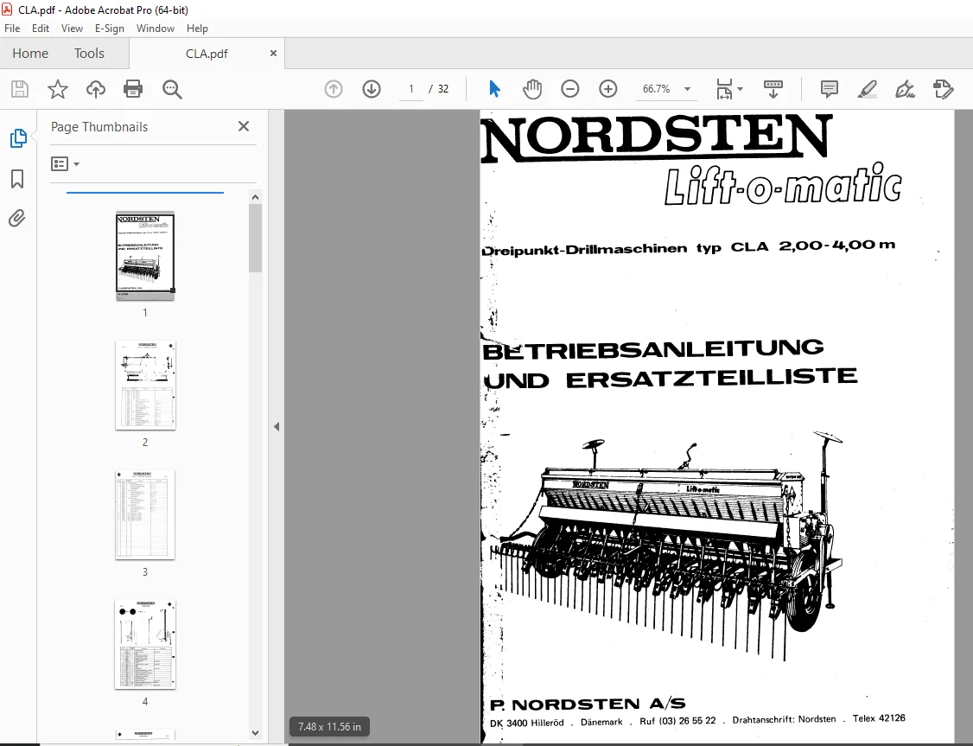Click the thumbnail pane scroll up arrow
This screenshot has width=973, height=746.
[255, 197]
